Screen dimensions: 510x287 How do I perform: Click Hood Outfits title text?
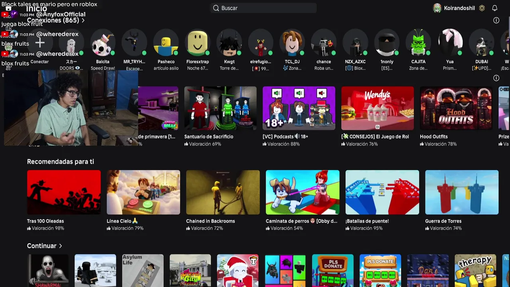coord(433,137)
